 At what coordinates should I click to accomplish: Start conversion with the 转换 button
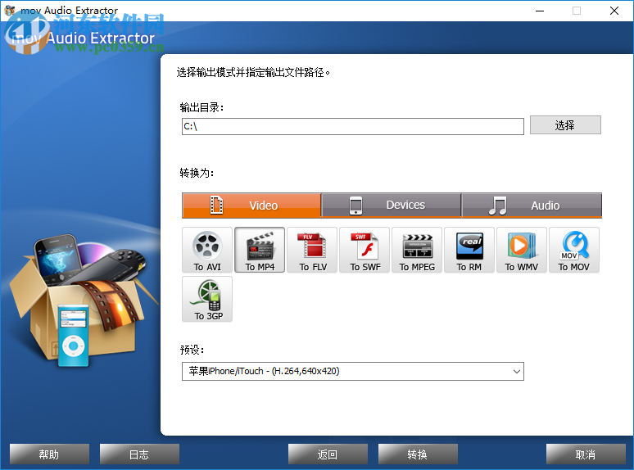[418, 454]
